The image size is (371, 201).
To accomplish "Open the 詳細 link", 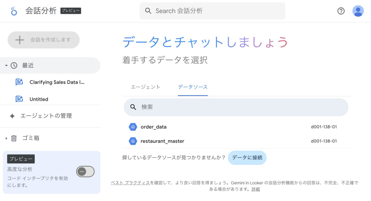I will coord(256,189).
